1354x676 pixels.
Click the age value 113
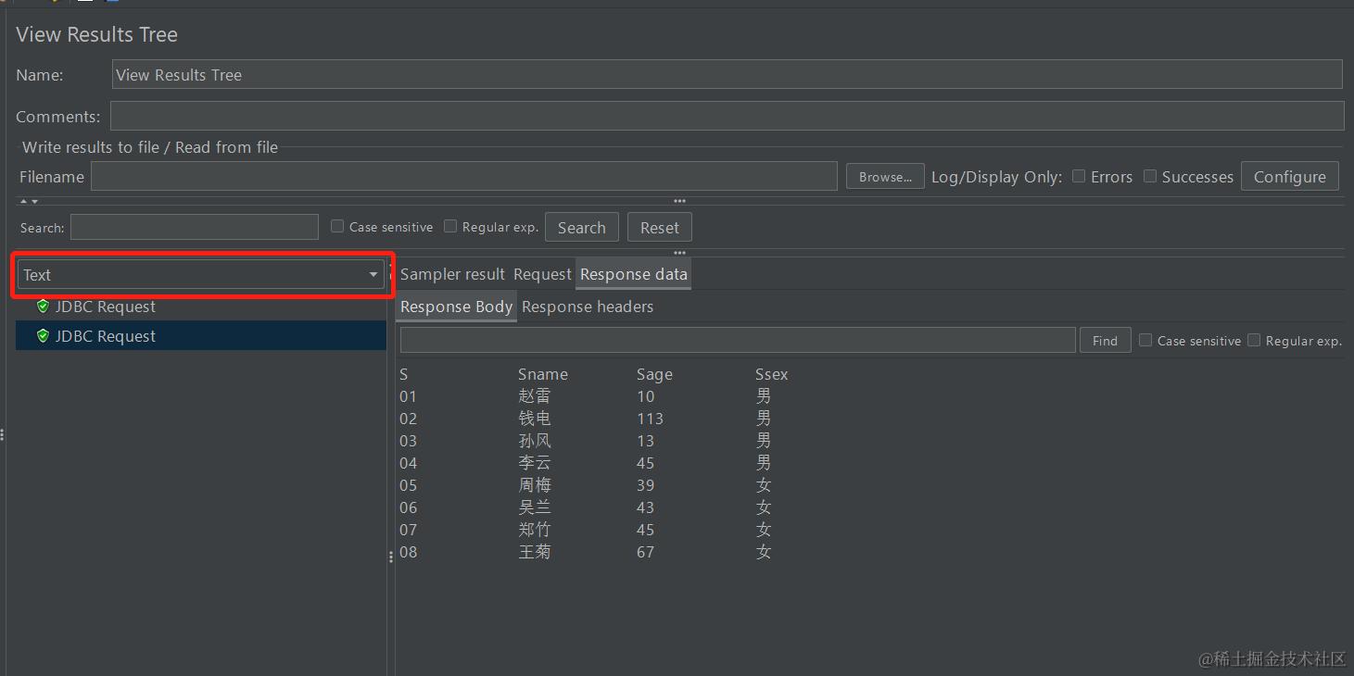tap(650, 419)
